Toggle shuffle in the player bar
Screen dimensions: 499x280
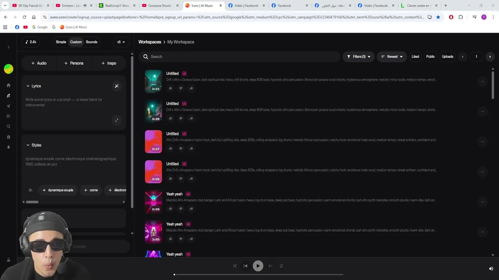click(x=235, y=266)
